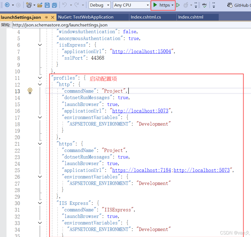The width and height of the screenshot is (251, 237).
Task: Click the toolbar overflow options icon
Action: [214, 5]
